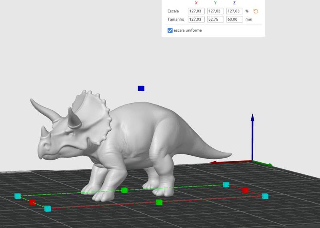Click the red X column header
Screen dimensions: 320x228
(196, 3)
